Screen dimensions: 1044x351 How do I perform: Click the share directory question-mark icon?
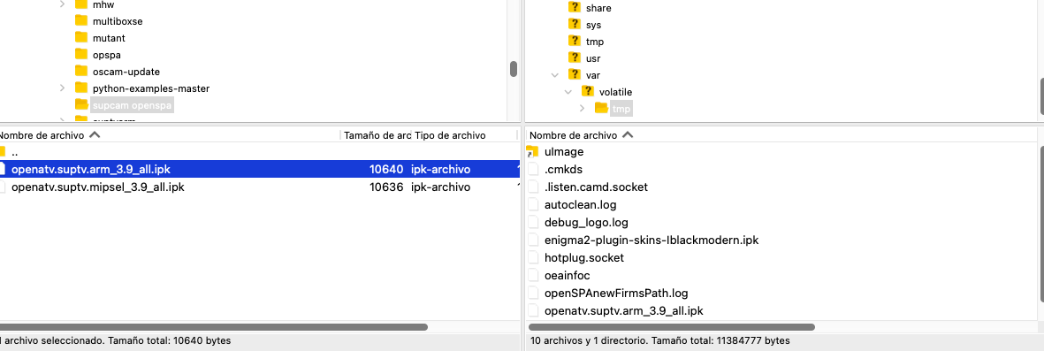[x=575, y=7]
